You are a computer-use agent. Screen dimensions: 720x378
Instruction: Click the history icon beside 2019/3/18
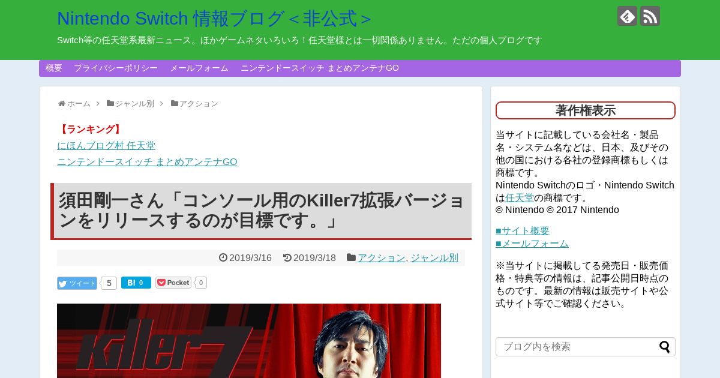pyautogui.click(x=287, y=257)
